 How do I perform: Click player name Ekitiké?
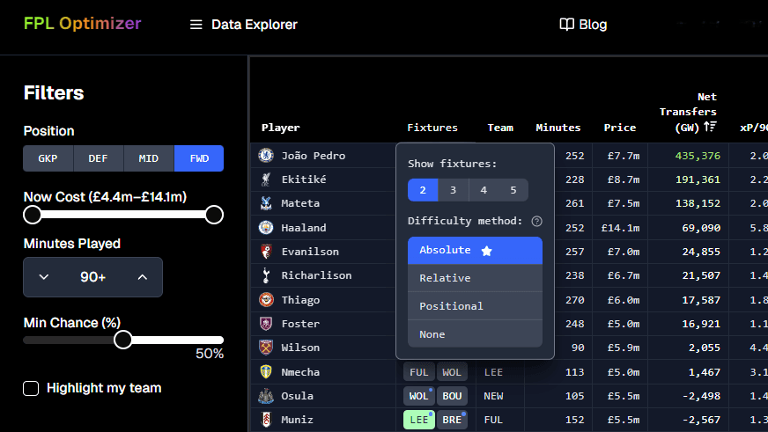click(x=304, y=179)
